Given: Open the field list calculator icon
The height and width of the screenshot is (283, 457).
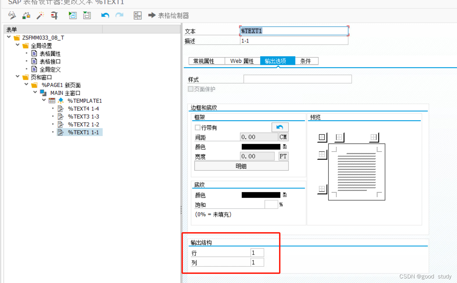Looking at the screenshot, I should 138,15.
